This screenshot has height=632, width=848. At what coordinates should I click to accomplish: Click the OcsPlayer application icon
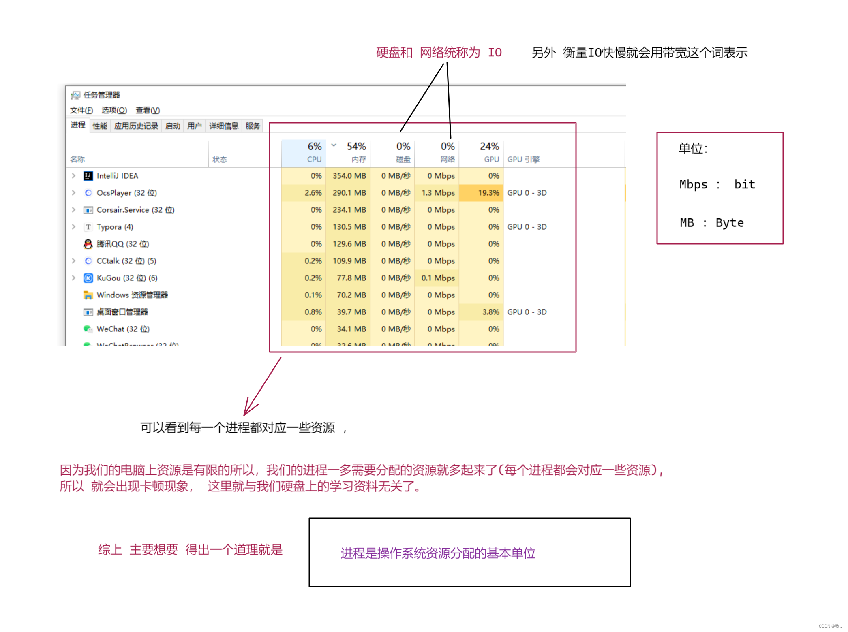(88, 193)
